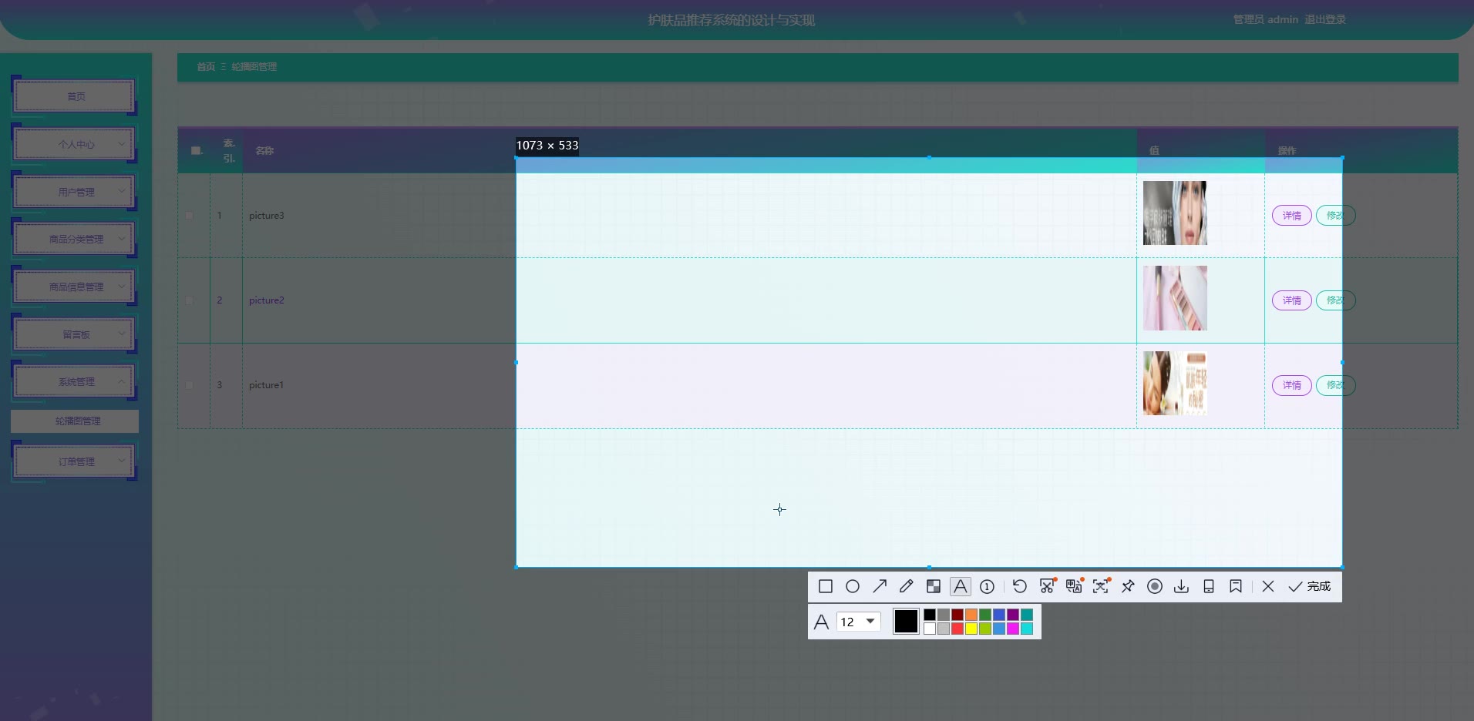Viewport: 1474px width, 721px height.
Task: Save the screenshot using download icon
Action: (1181, 586)
